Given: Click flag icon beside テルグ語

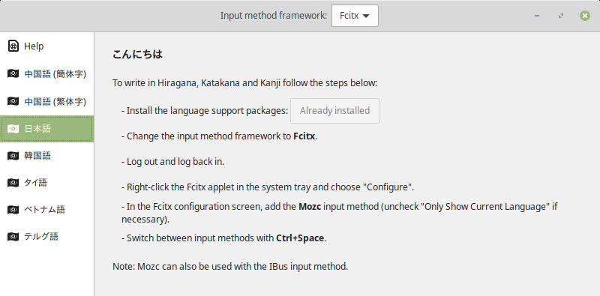Looking at the screenshot, I should 13,237.
